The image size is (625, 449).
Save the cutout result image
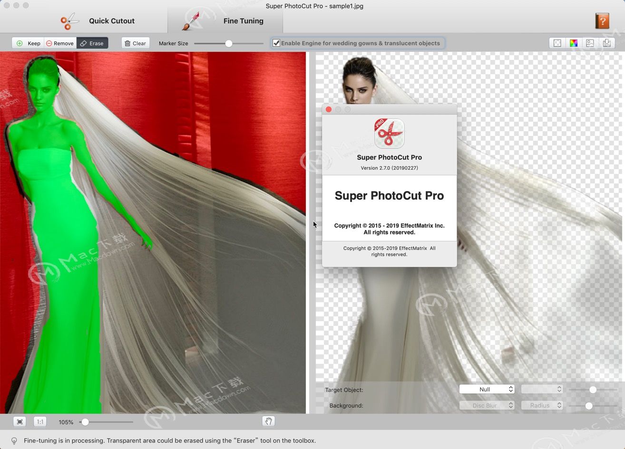(x=606, y=43)
